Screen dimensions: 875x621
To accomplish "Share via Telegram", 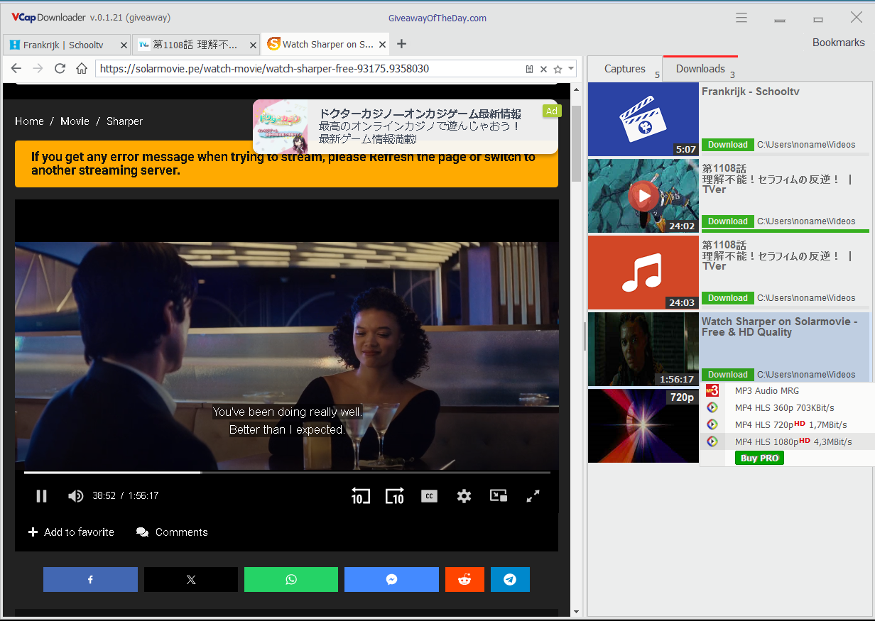I will click(x=510, y=579).
